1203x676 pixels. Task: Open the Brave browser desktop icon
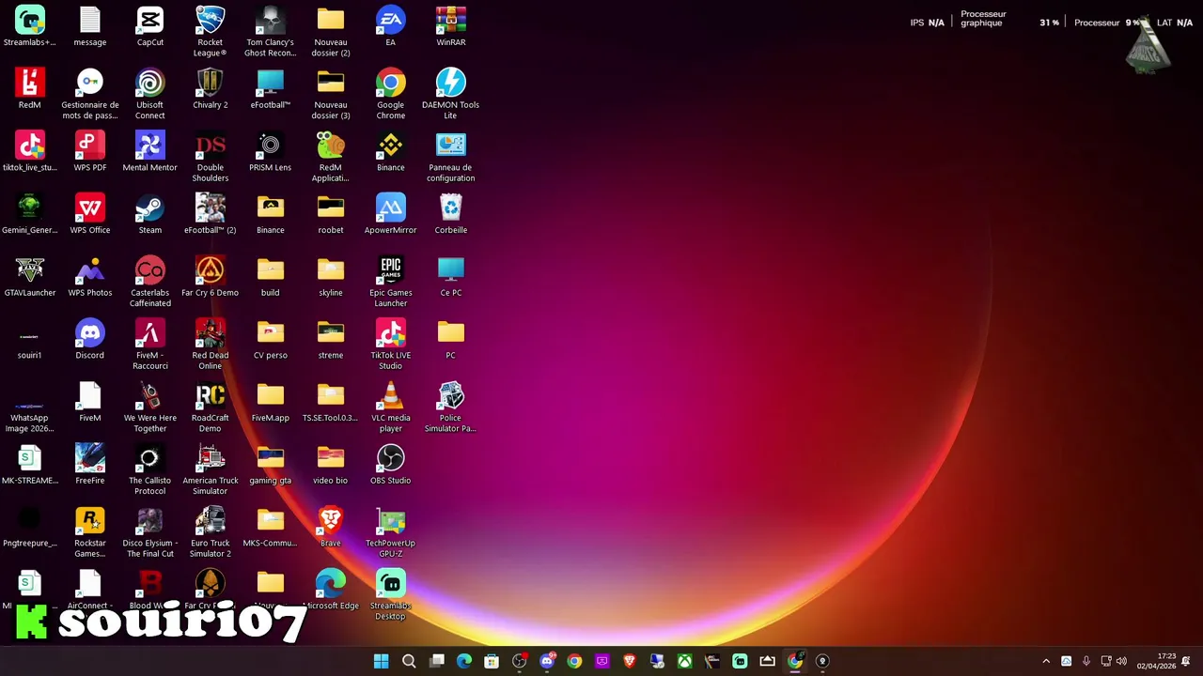[x=330, y=527]
